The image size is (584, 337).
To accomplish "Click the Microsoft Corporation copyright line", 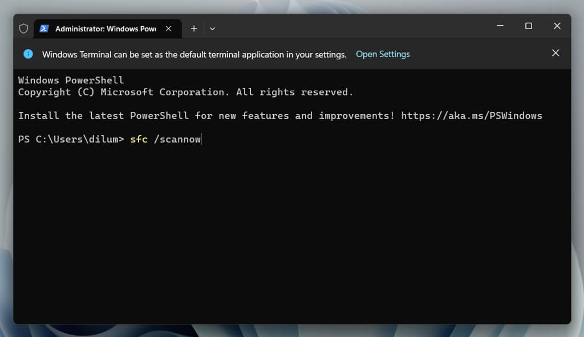I will click(185, 92).
